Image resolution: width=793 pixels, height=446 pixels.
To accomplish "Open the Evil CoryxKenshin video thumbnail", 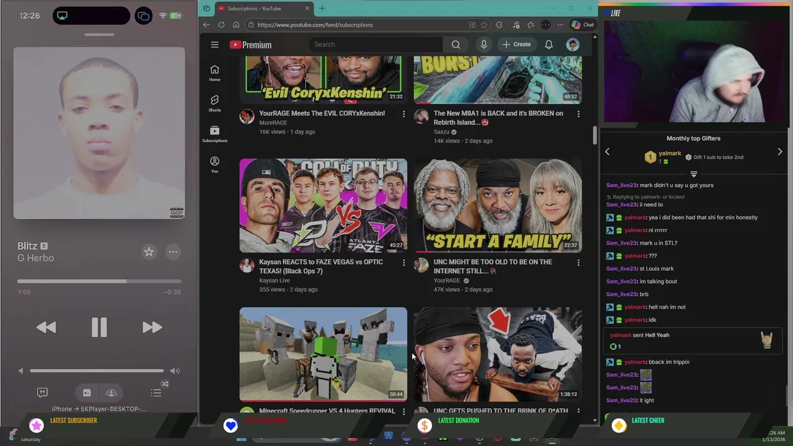I will pos(323,79).
